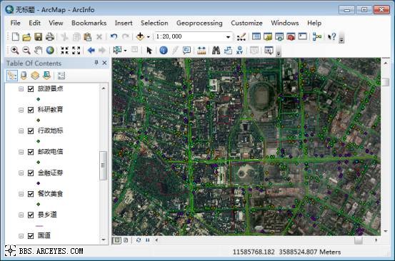Select the Pan hand tool
Image resolution: width=395 pixels, height=261 pixels.
[38, 51]
